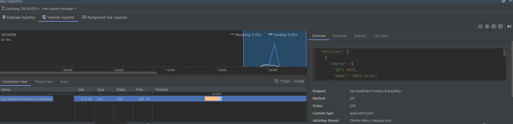Zoom in the network timeline
Viewport: 513px width, 124px height.
[487, 26]
